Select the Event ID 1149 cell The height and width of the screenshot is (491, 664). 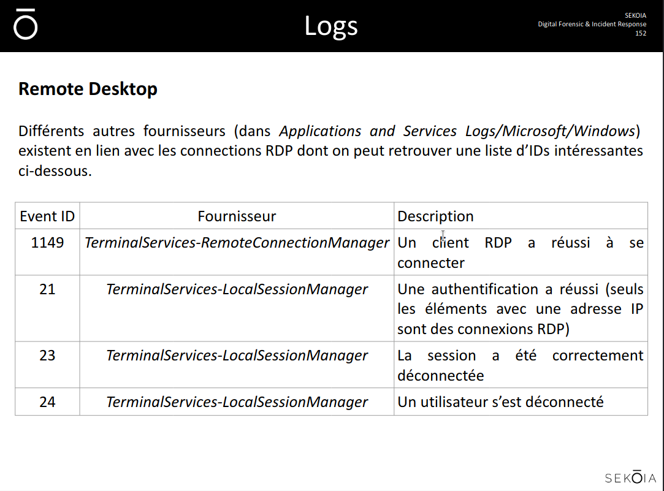pos(47,243)
